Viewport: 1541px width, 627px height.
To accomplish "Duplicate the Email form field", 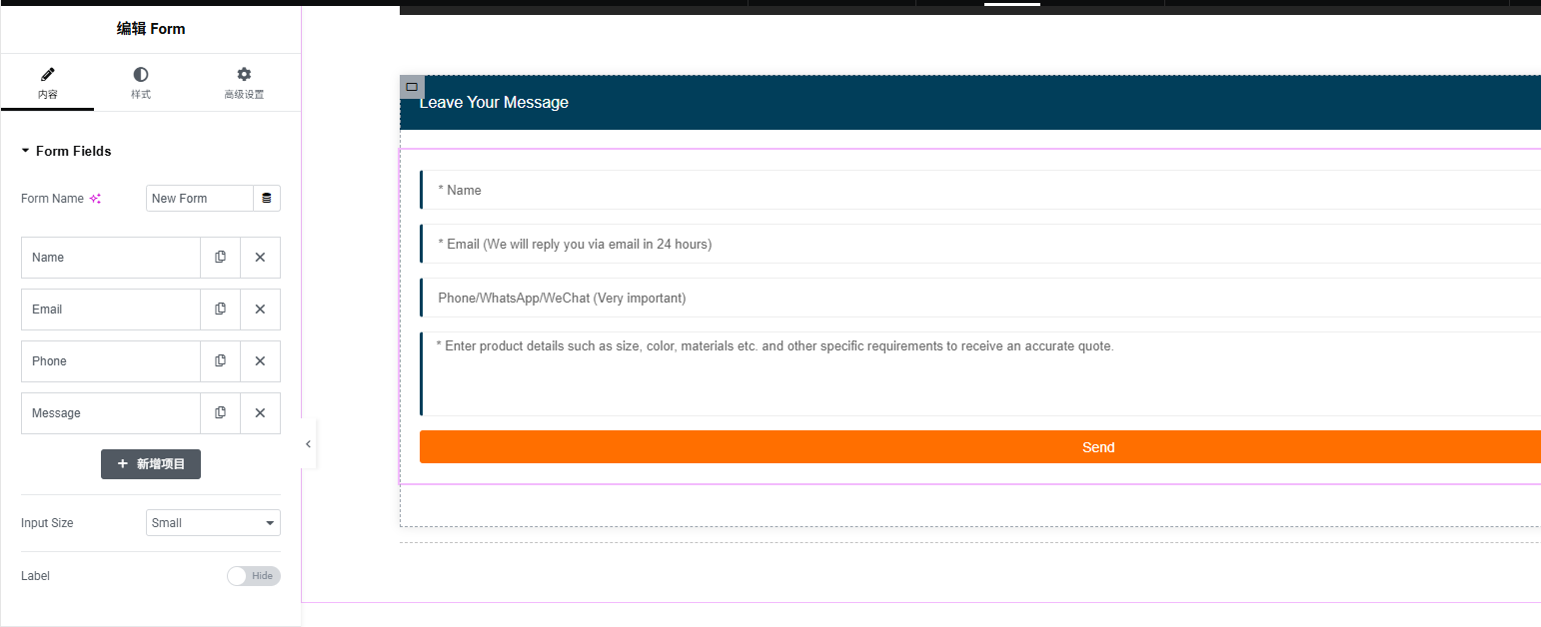I will (220, 310).
